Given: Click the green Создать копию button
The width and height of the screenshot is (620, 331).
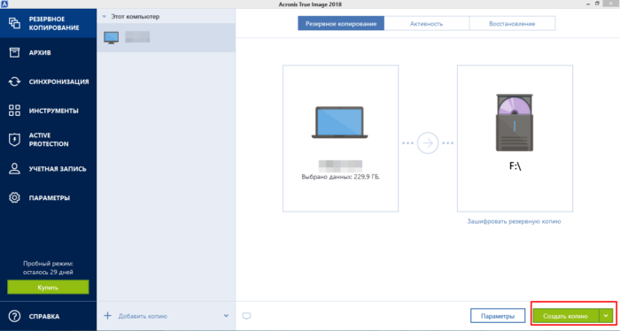Looking at the screenshot, I should [x=566, y=316].
